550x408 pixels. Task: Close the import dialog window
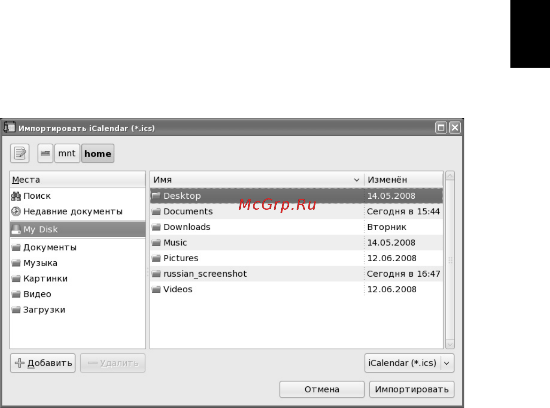455,127
